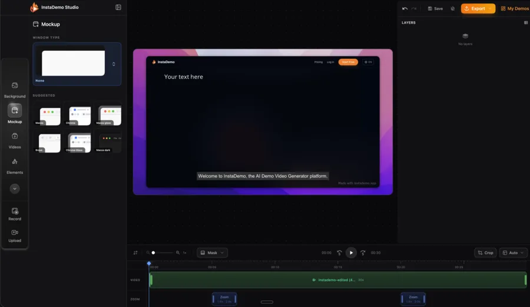The image size is (530, 307).
Task: Undo the last action
Action: point(405,8)
